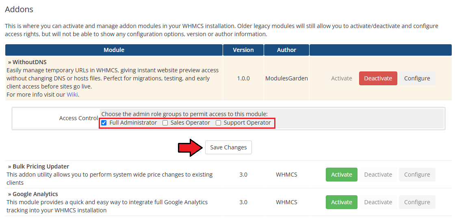Deactivate the WithoutDNS module
The width and height of the screenshot is (455, 218).
pos(378,78)
